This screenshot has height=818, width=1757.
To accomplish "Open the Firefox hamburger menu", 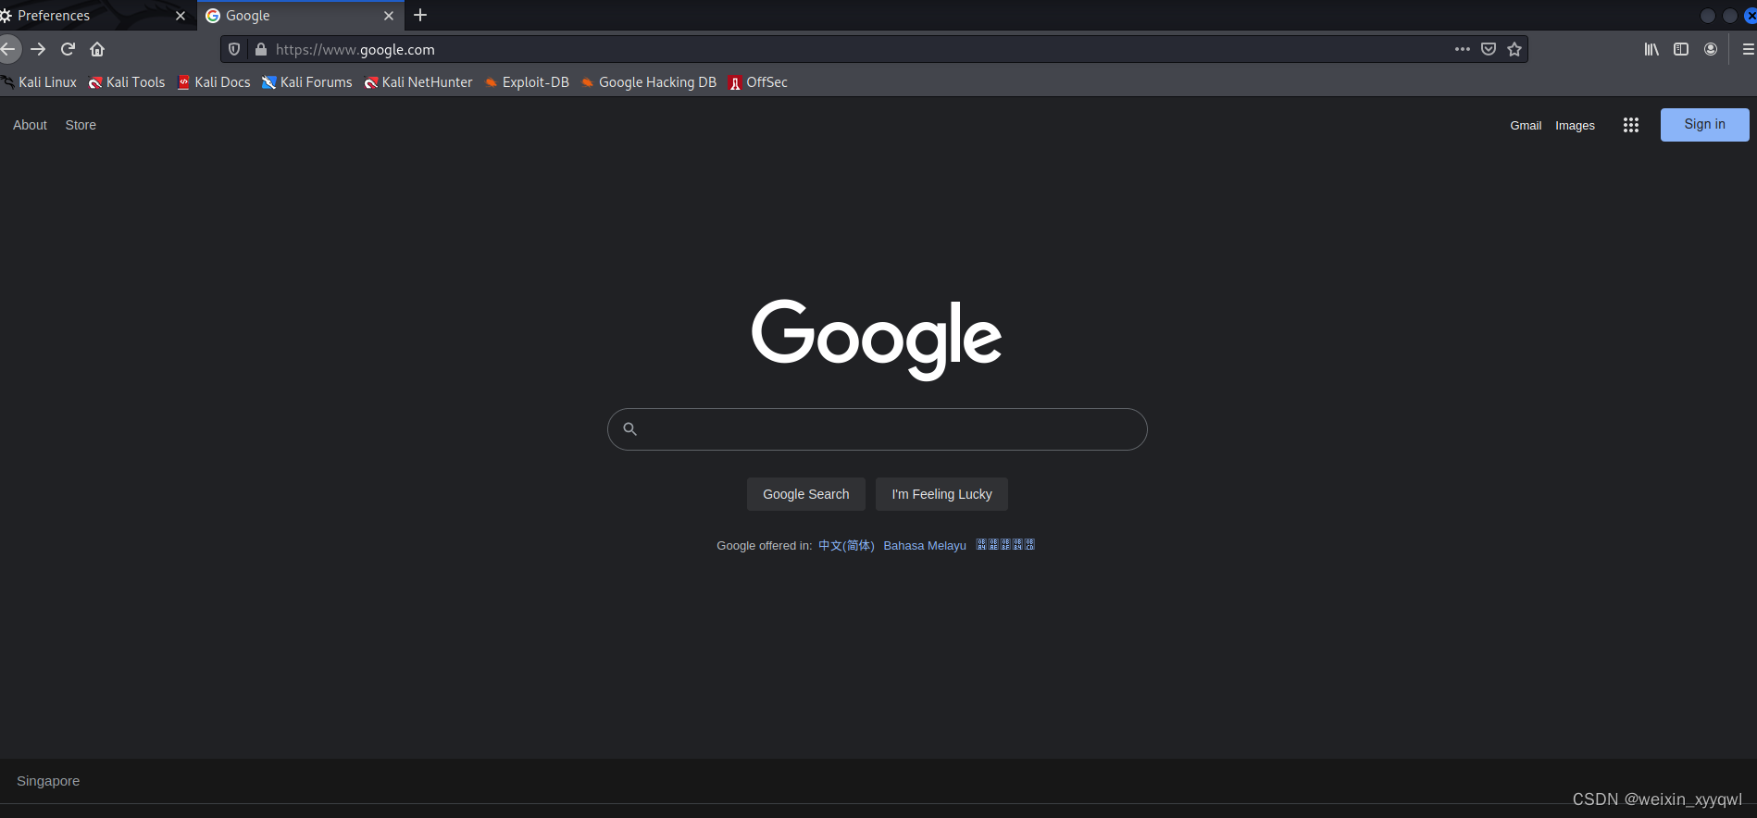I will pyautogui.click(x=1748, y=49).
